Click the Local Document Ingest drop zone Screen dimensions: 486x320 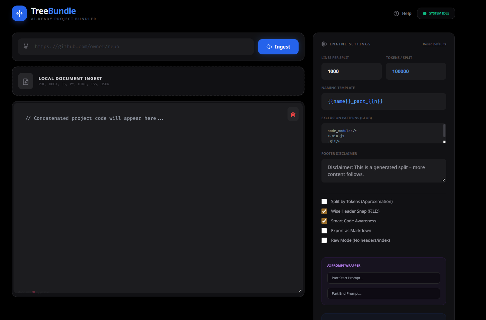[x=158, y=81]
